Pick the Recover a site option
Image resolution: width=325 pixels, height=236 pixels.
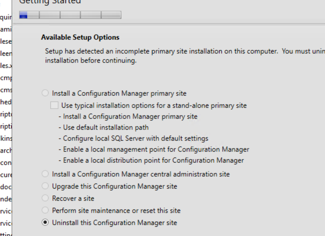tap(45, 198)
